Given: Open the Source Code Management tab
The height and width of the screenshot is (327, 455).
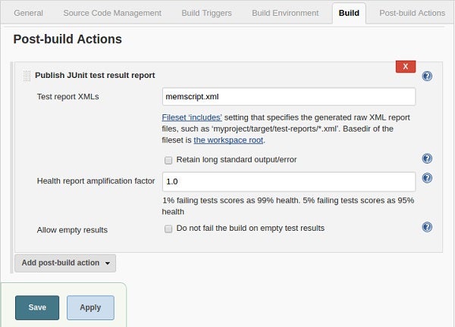Looking at the screenshot, I should 112,14.
